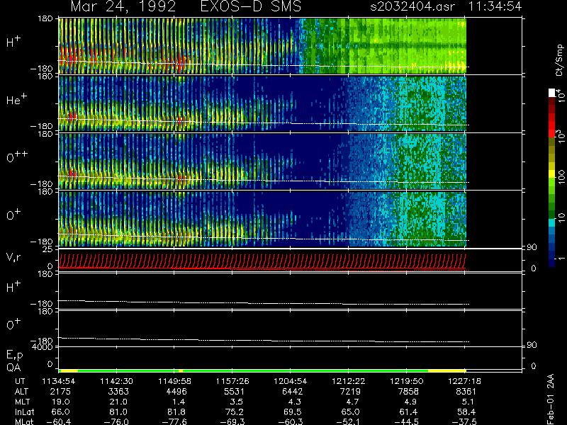This screenshot has width=567, height=425.
Task: Click the "InLat" row header
Action: pos(24,412)
